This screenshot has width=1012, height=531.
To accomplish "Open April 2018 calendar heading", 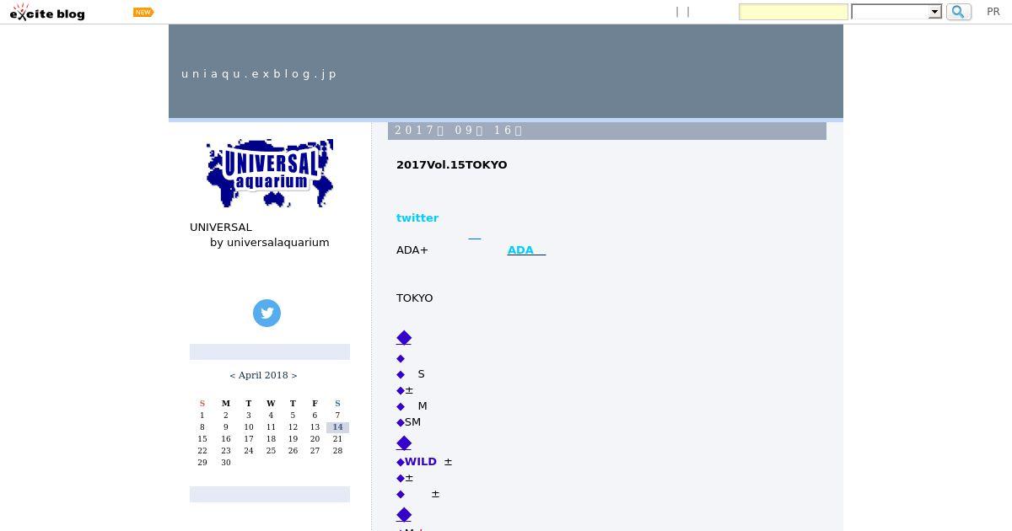I will coord(263,375).
